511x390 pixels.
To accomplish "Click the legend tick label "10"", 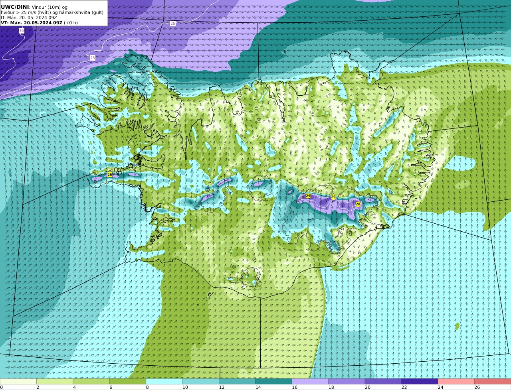I will click(185, 387).
